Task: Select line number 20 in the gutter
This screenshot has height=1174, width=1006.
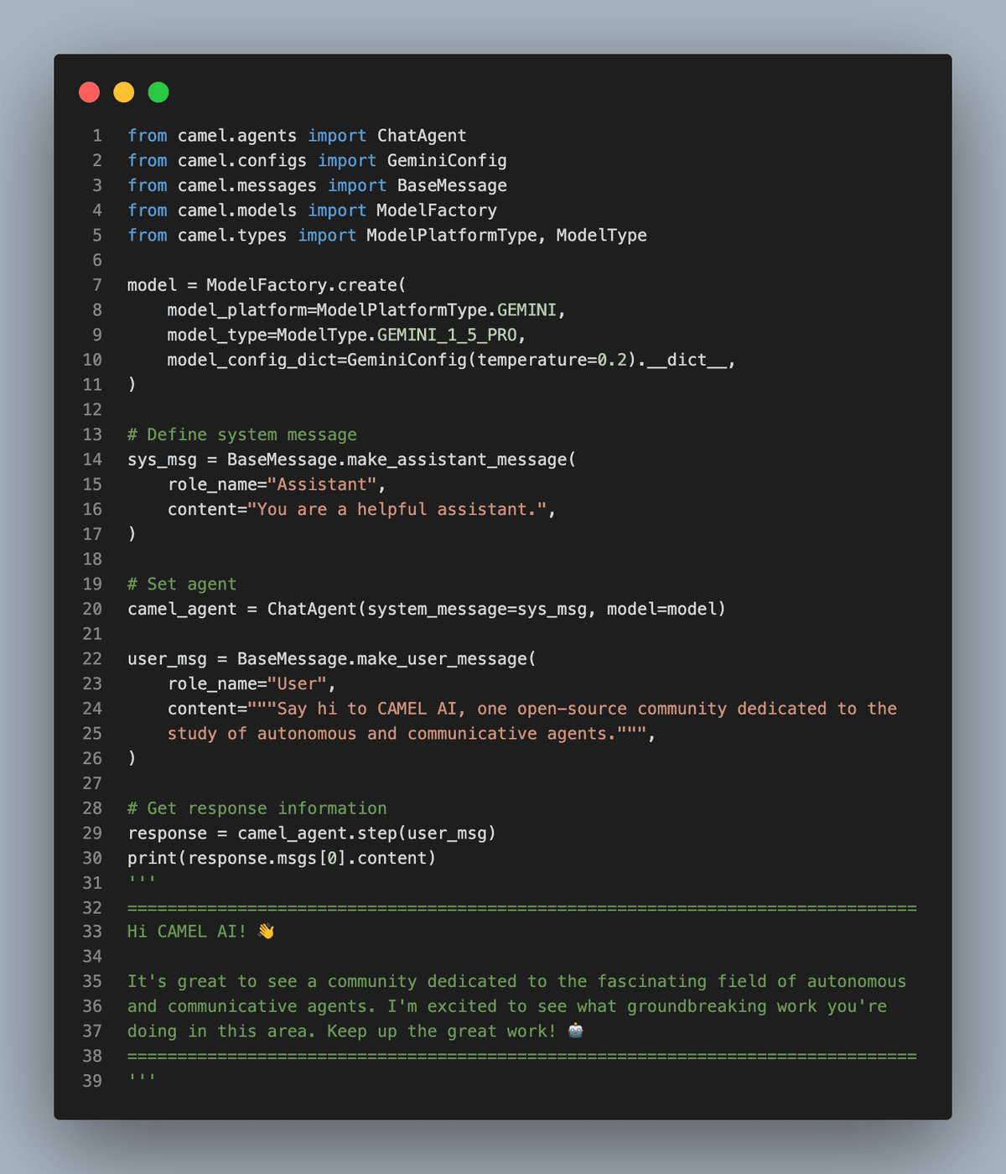Action: [x=92, y=609]
